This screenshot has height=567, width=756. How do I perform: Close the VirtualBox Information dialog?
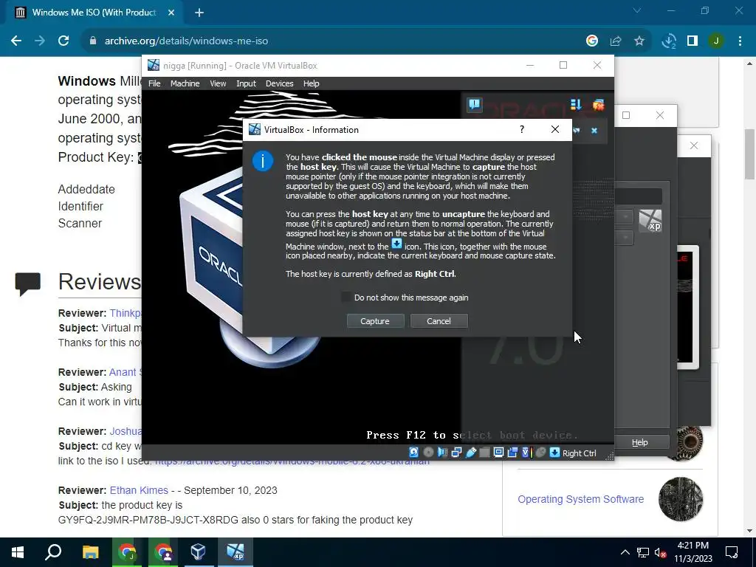pos(555,129)
